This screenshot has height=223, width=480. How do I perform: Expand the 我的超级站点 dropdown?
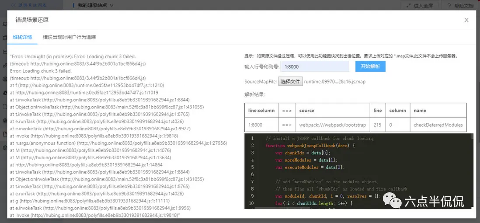pos(95,5)
